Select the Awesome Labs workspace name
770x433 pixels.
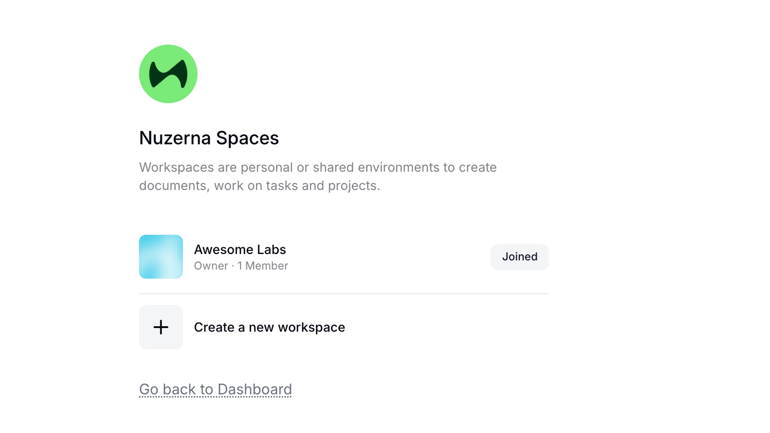[240, 249]
